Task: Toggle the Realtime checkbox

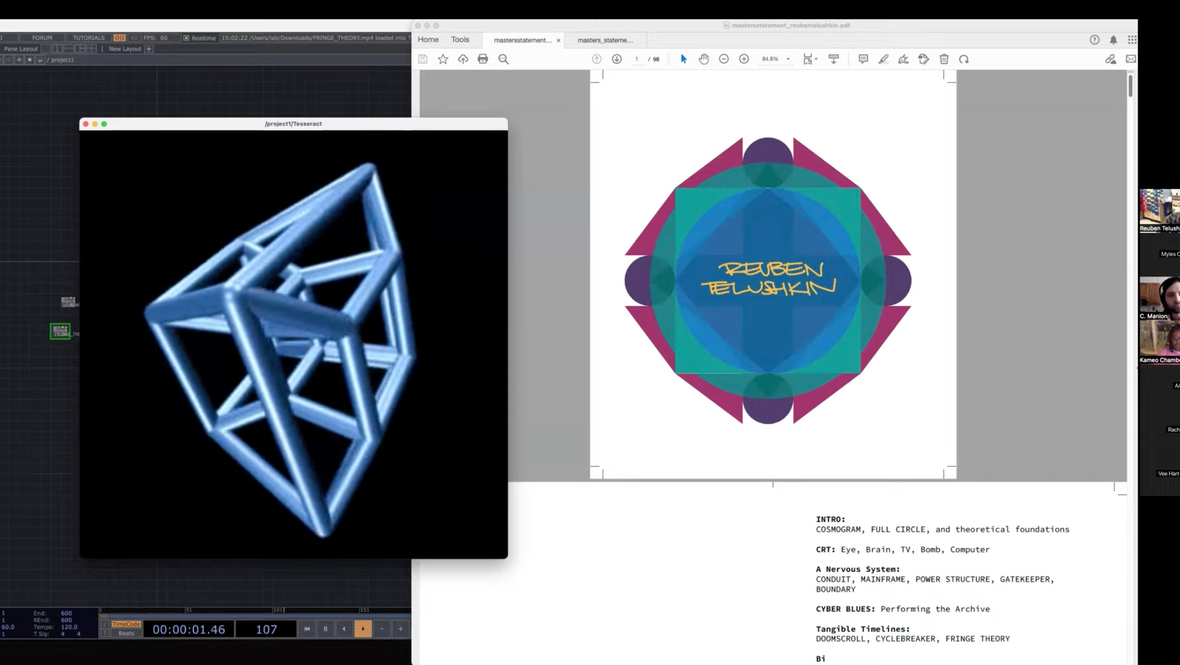Action: click(186, 38)
